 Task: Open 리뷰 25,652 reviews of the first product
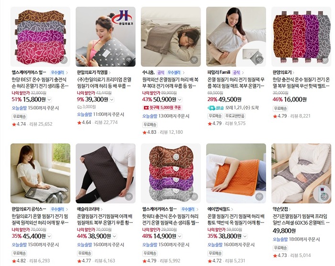[41, 124]
